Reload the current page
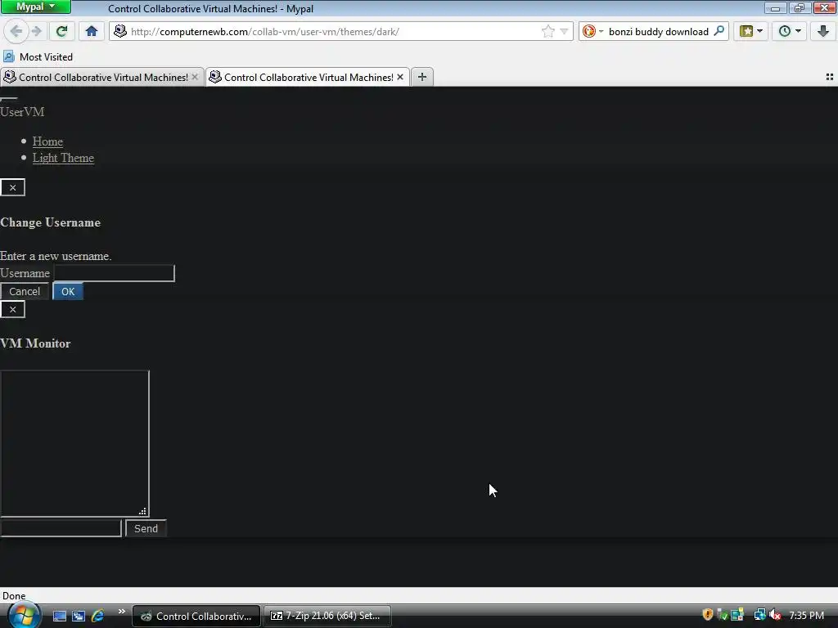This screenshot has height=628, width=838. tap(61, 32)
